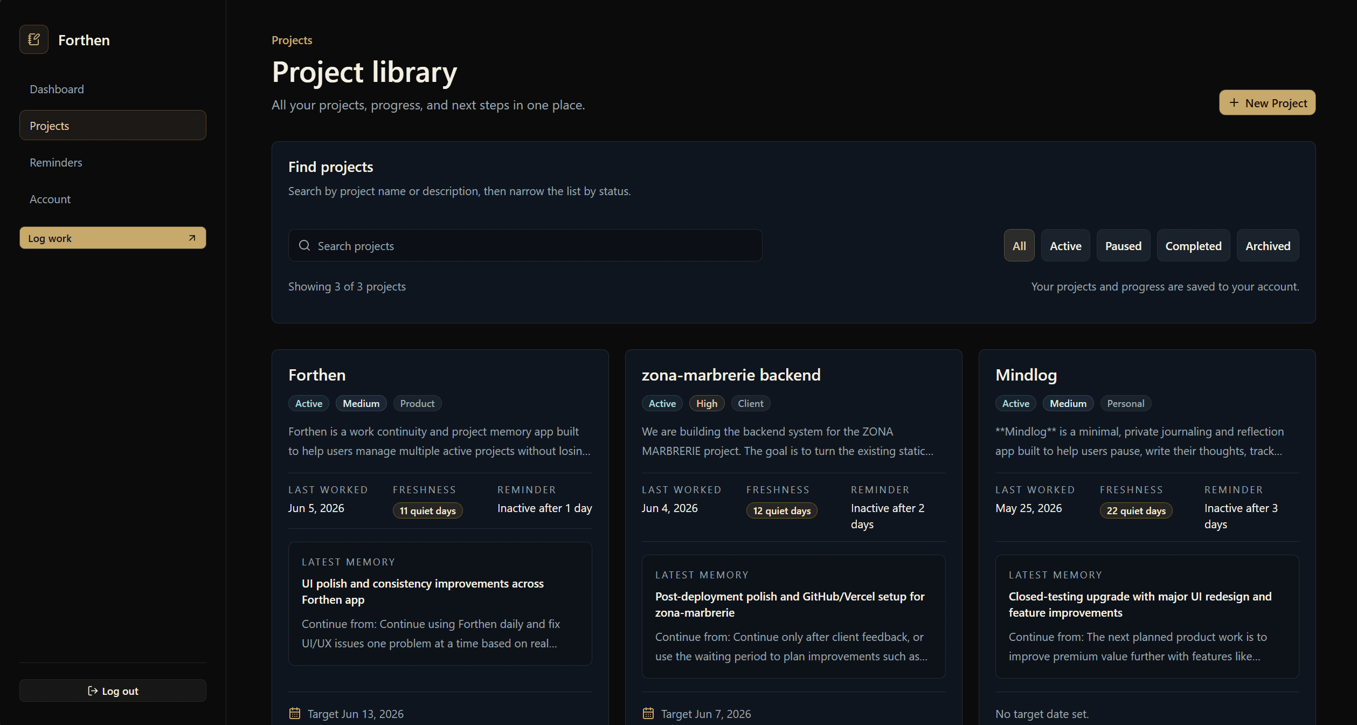The height and width of the screenshot is (725, 1357).
Task: Click the Log work arrow icon
Action: click(192, 238)
